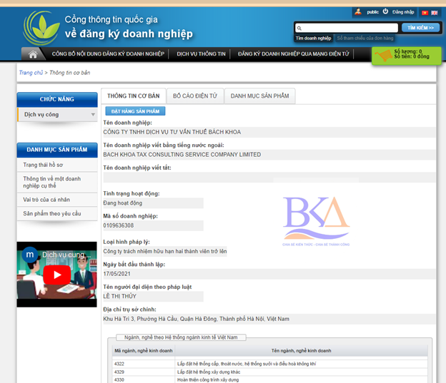Switch language with the Vietnamese flag
The width and height of the screenshot is (446, 383).
coord(424,12)
